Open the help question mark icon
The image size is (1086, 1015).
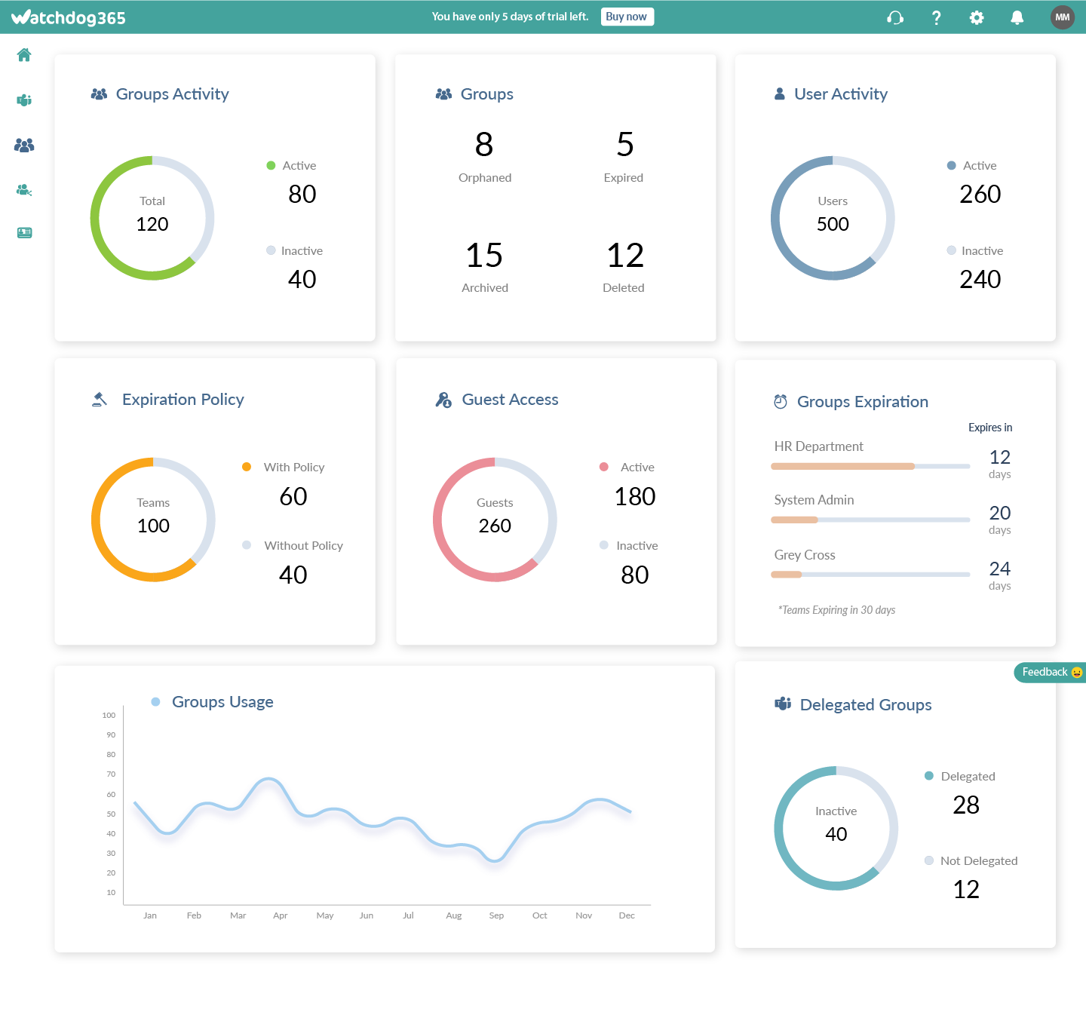[936, 17]
